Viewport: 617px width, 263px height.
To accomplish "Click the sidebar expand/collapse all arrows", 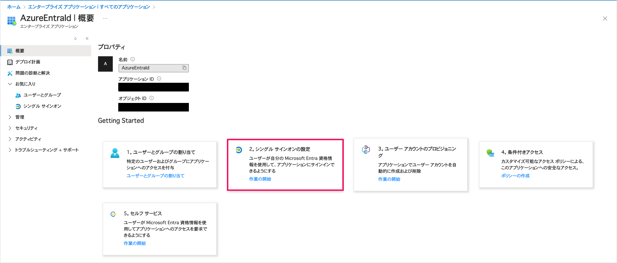I will (x=75, y=38).
